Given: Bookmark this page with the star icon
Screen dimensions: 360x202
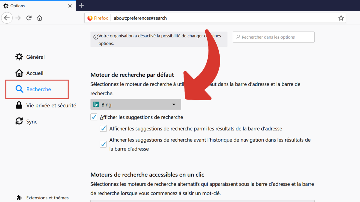Looking at the screenshot, I should [341, 18].
